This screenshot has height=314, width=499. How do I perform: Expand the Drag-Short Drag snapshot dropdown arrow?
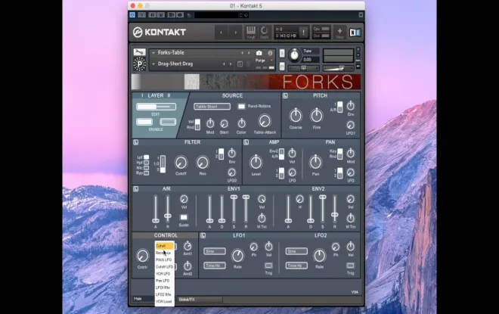pos(153,64)
